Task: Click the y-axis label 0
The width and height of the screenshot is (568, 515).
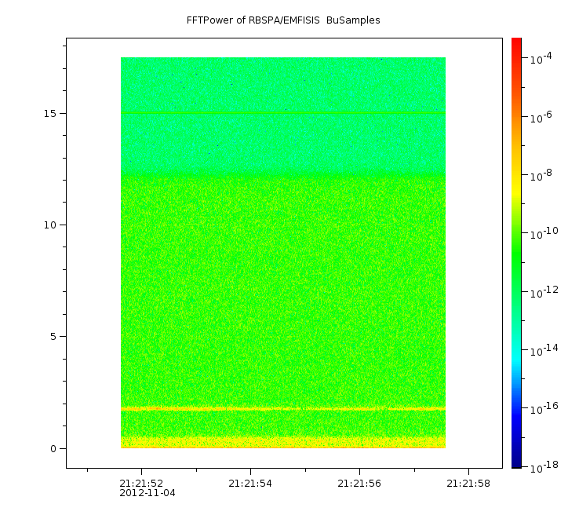Action: (x=53, y=449)
